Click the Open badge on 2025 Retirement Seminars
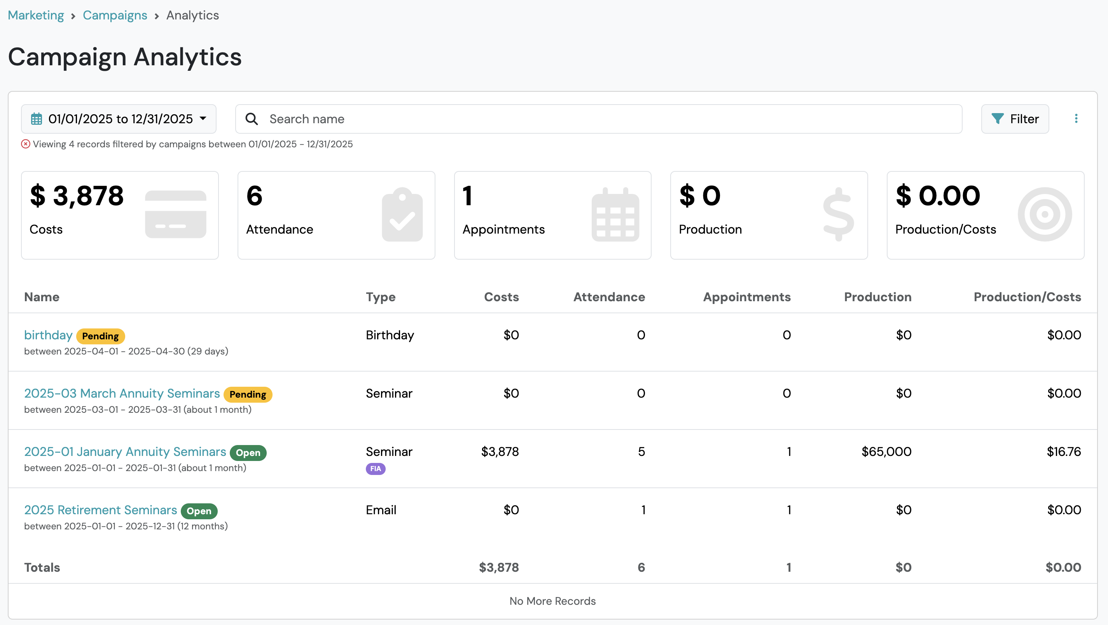Image resolution: width=1108 pixels, height=625 pixels. tap(199, 511)
